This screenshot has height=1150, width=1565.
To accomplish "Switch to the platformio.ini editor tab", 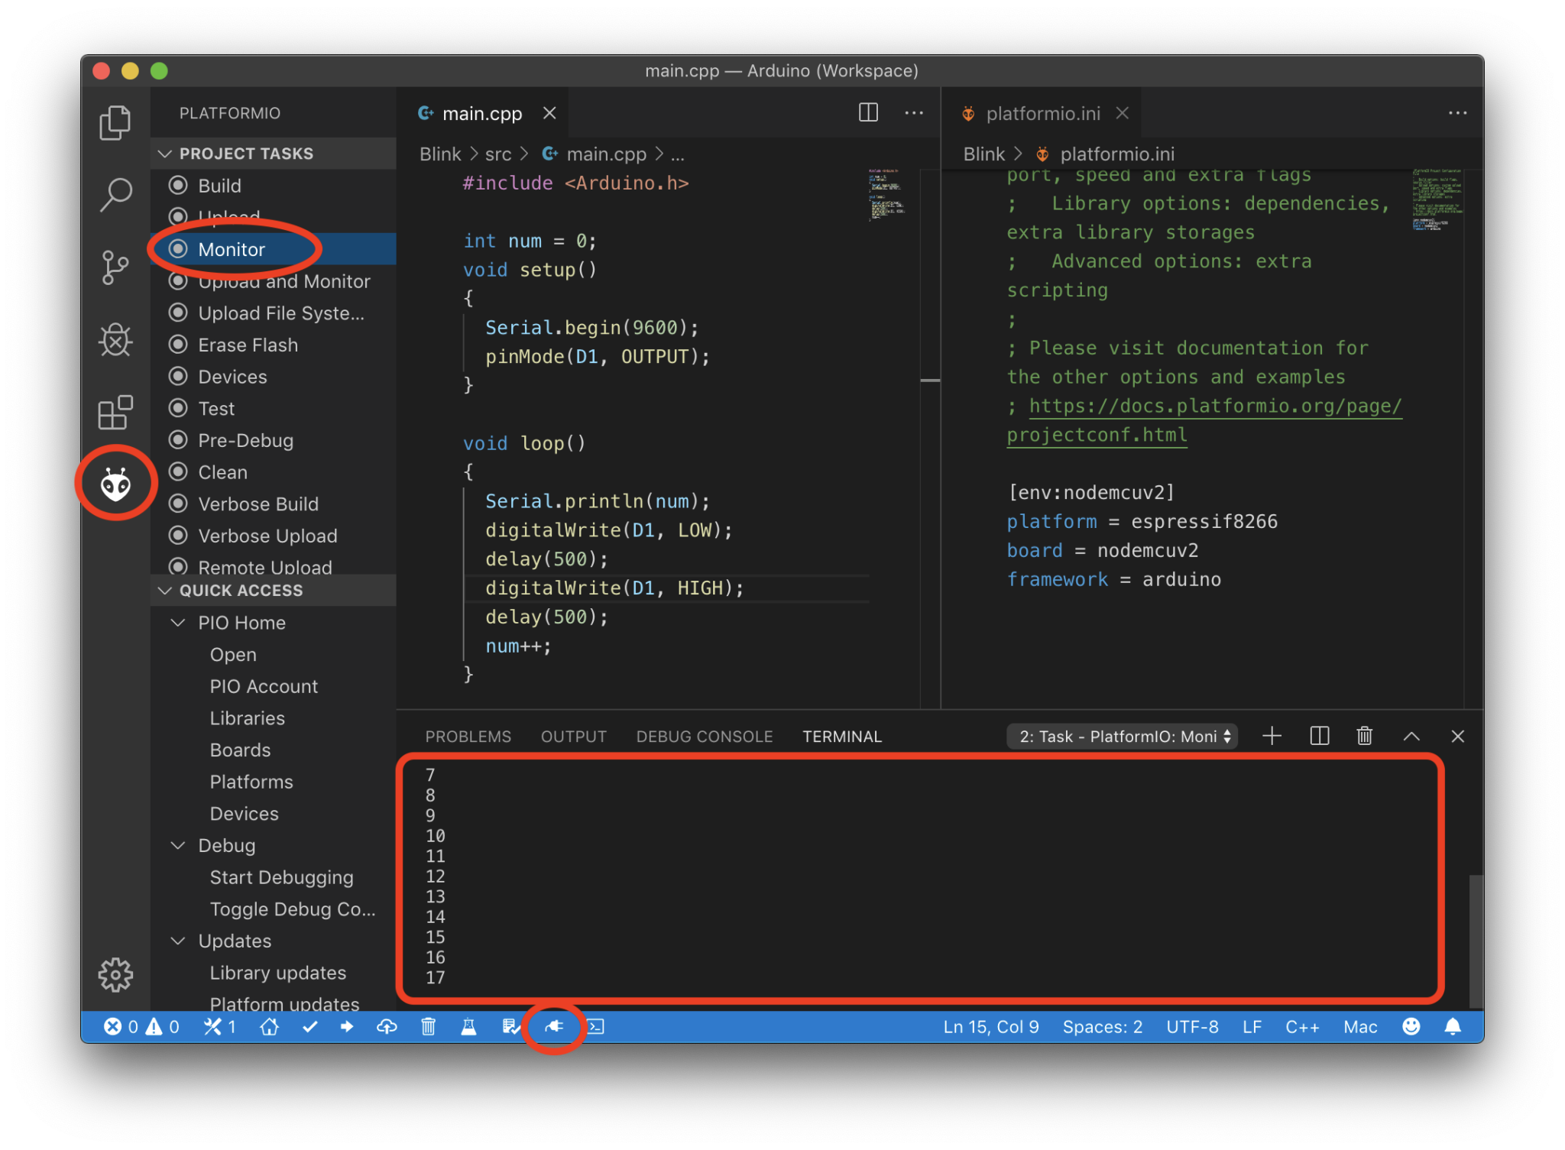I will [x=1043, y=112].
